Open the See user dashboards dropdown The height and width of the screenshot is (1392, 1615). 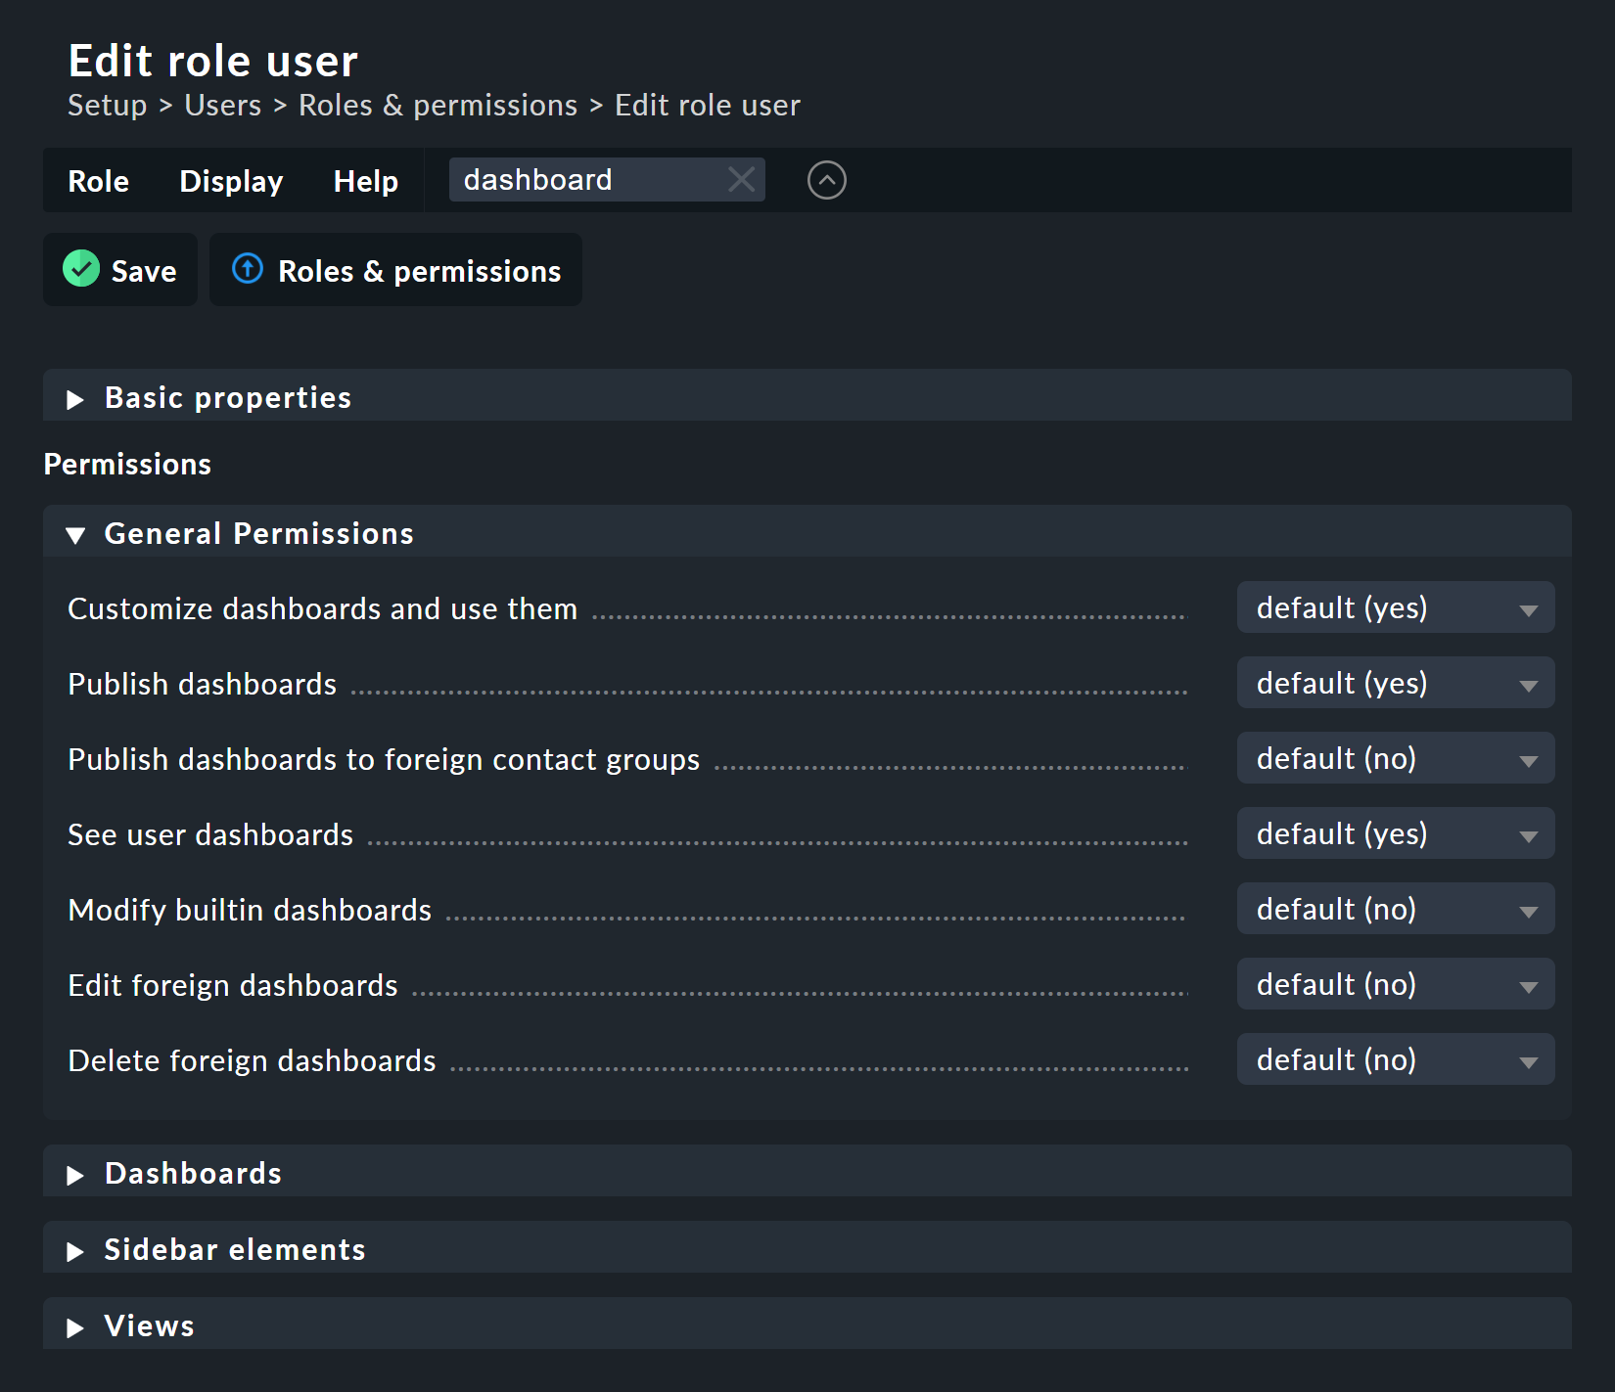click(1396, 833)
